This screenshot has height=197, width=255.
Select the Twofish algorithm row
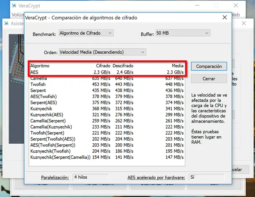(x=107, y=84)
